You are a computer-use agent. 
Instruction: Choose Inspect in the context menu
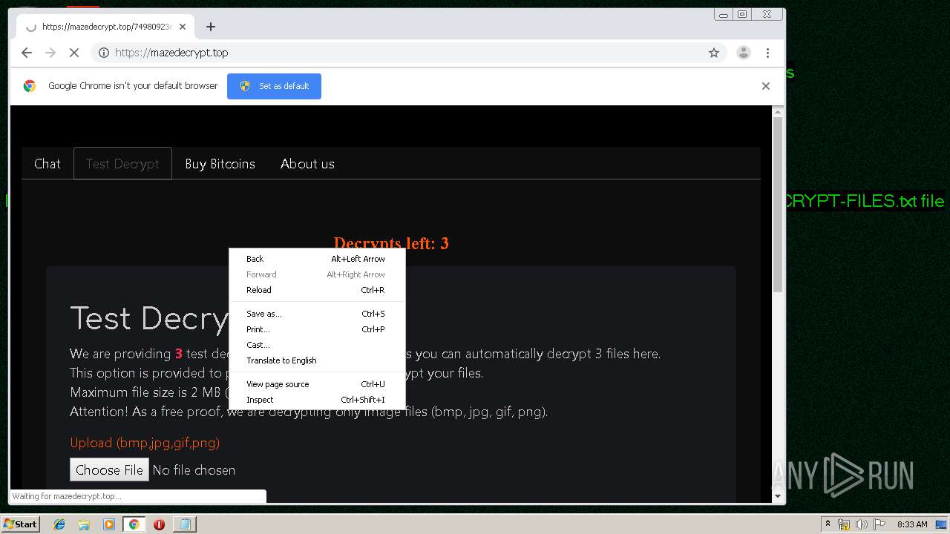(x=317, y=400)
